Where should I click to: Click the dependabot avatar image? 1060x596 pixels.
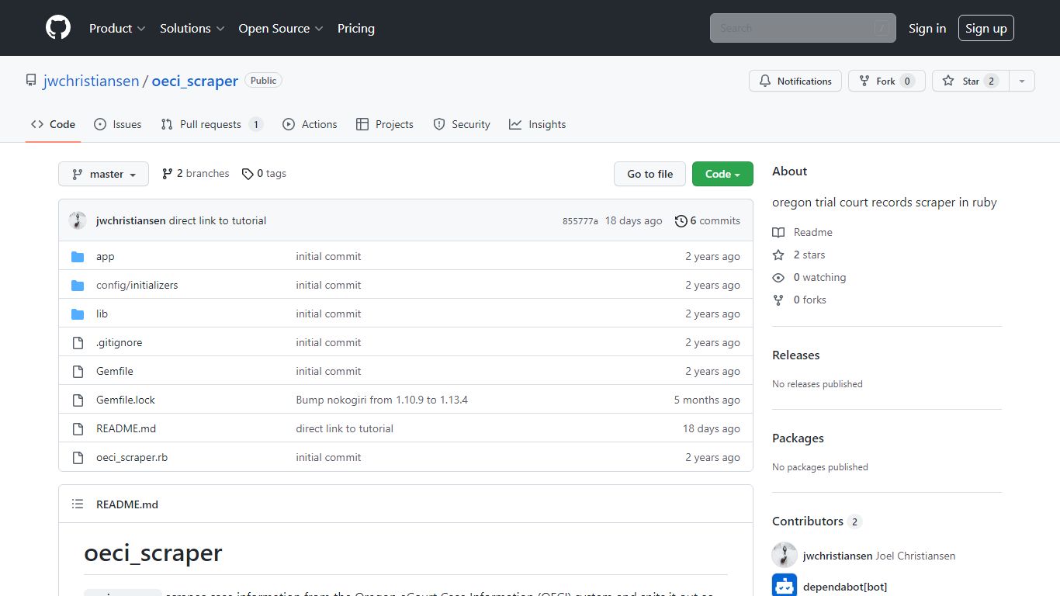(x=785, y=586)
